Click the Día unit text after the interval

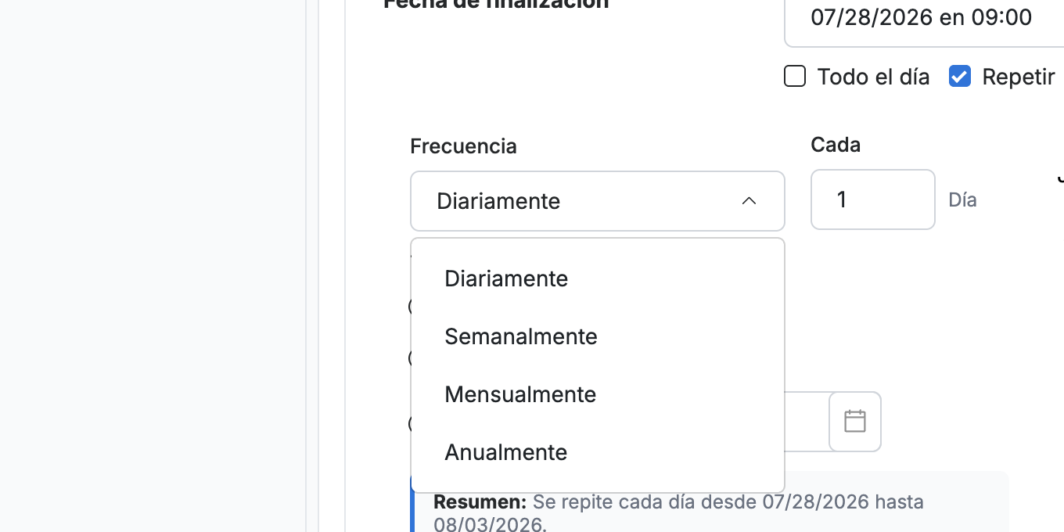tap(962, 199)
